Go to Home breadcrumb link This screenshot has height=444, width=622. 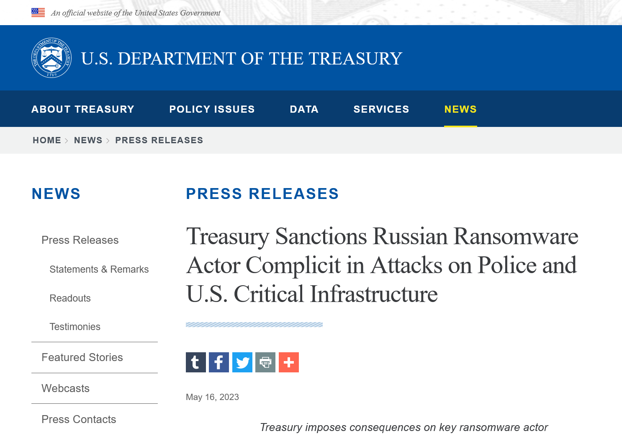[47, 140]
